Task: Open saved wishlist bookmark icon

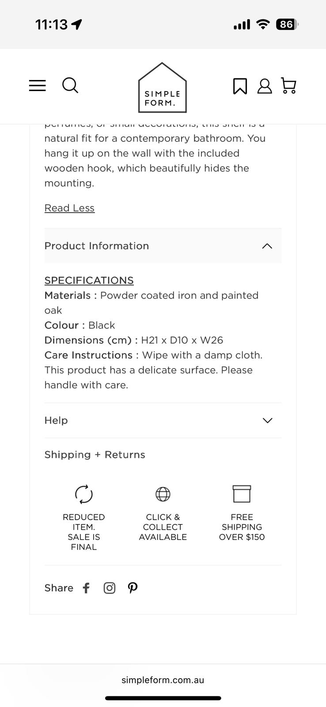Action: click(x=240, y=86)
